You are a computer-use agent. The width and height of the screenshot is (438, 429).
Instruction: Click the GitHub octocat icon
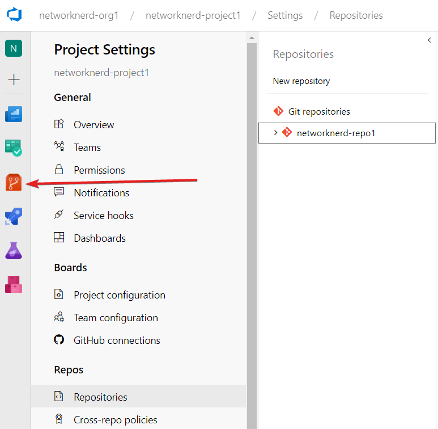point(59,339)
